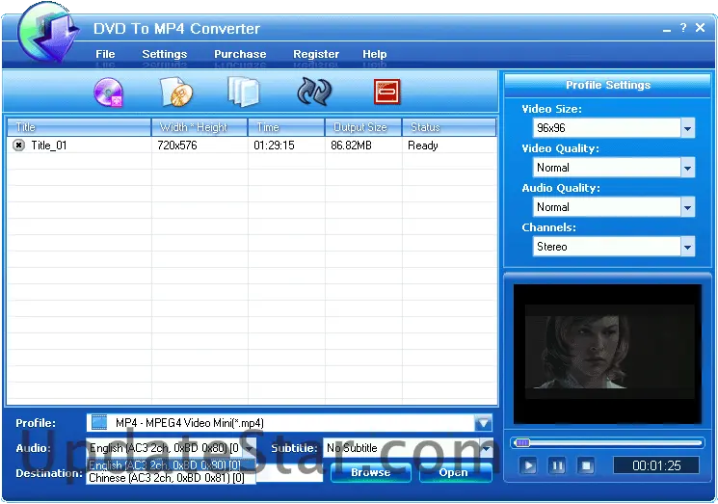
Task: Play the video preview
Action: tap(528, 465)
